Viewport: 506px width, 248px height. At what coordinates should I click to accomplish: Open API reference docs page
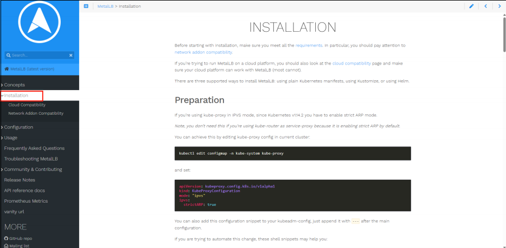pos(25,191)
